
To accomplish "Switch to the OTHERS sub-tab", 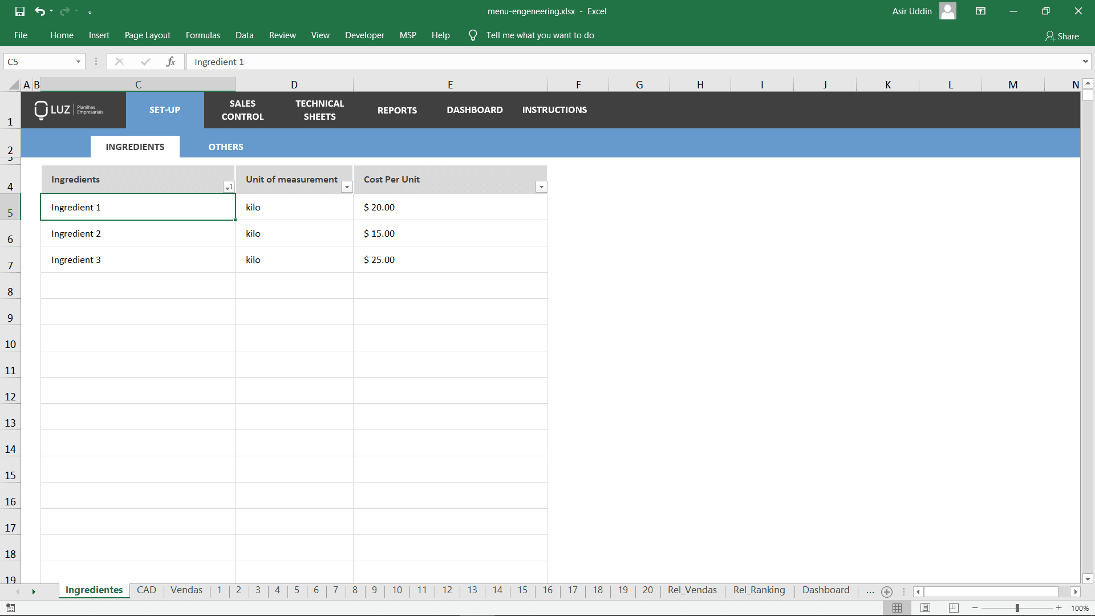I will (x=225, y=147).
